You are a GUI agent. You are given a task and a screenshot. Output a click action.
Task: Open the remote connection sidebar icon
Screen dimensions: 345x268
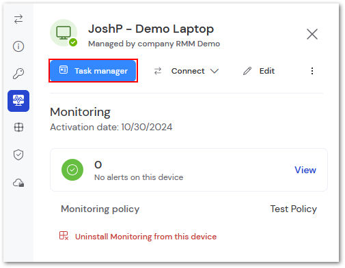(x=18, y=19)
